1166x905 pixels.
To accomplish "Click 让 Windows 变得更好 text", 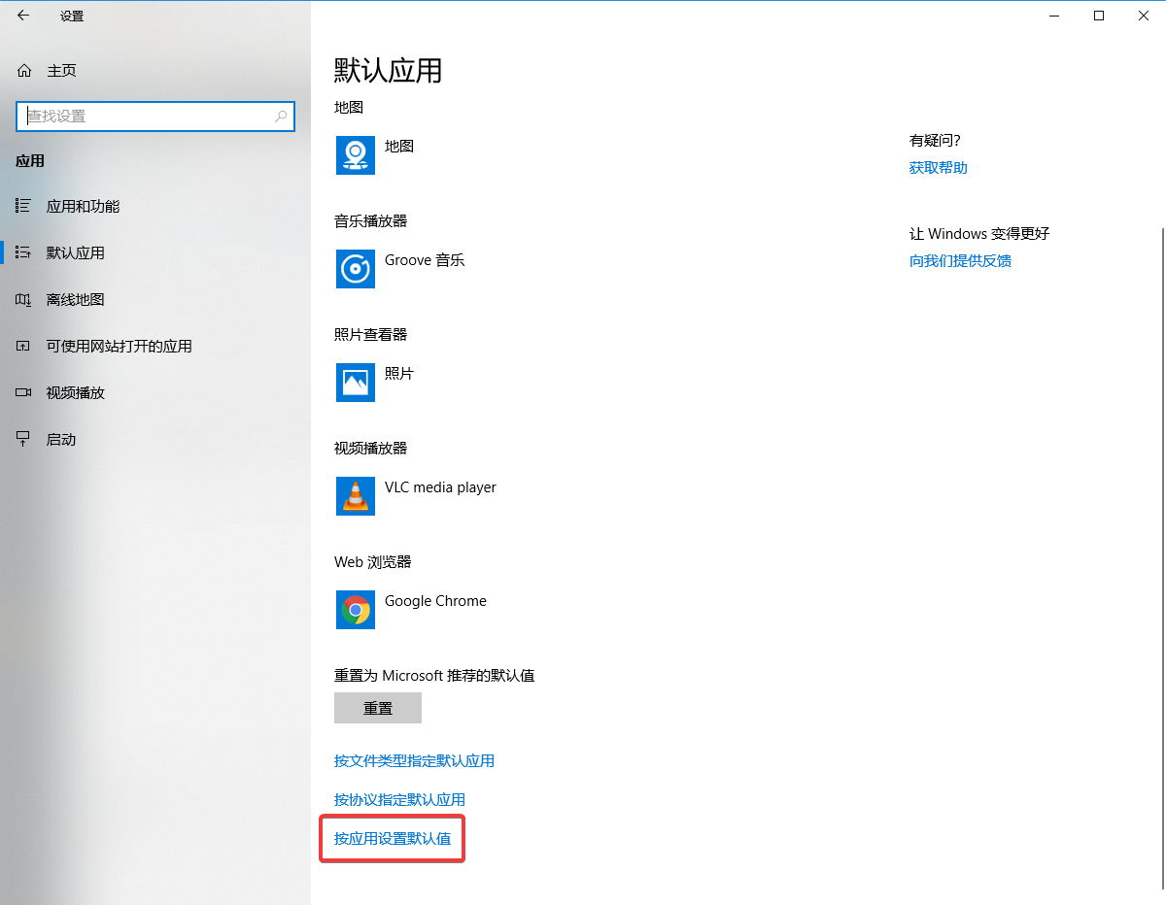I will pos(979,233).
